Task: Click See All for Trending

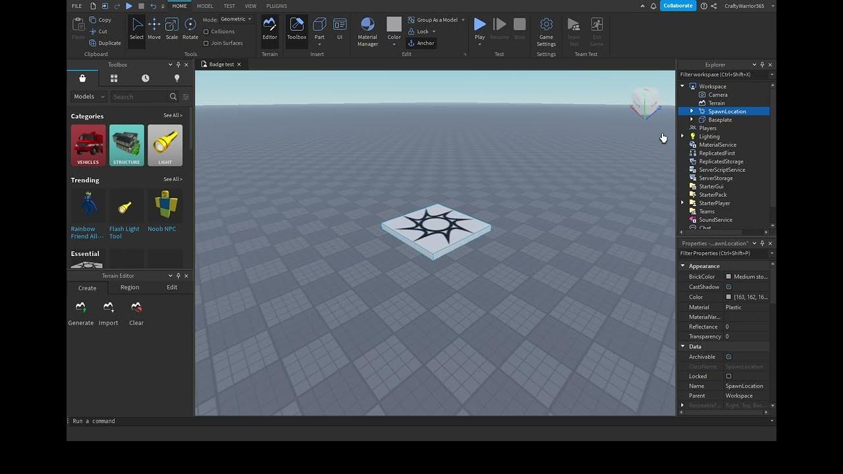Action: (173, 179)
